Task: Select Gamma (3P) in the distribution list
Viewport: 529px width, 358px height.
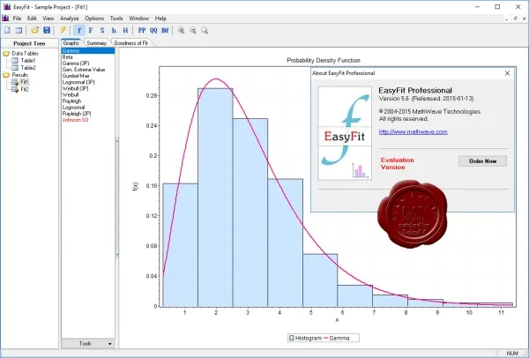Action: tap(88, 63)
